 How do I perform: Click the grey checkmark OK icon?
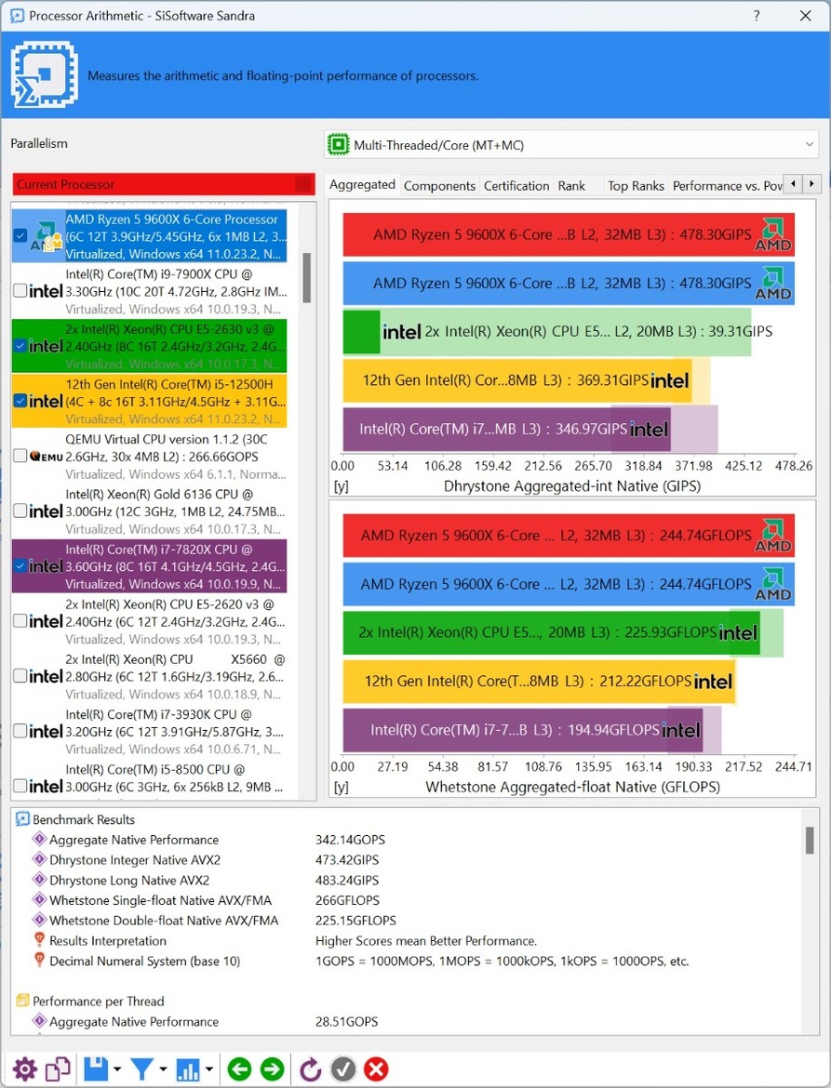pyautogui.click(x=343, y=1068)
